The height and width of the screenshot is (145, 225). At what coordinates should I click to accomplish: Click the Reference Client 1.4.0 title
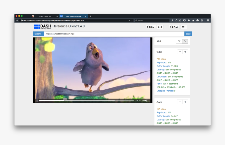coord(69,26)
